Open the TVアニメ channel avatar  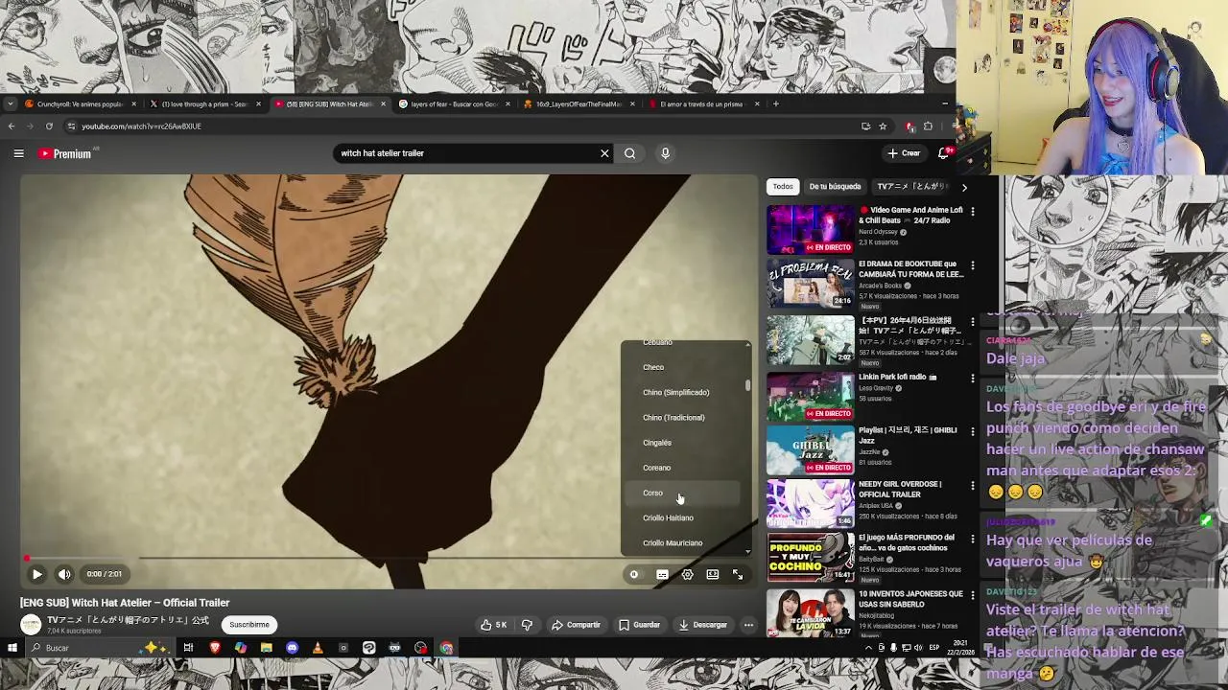pyautogui.click(x=31, y=625)
